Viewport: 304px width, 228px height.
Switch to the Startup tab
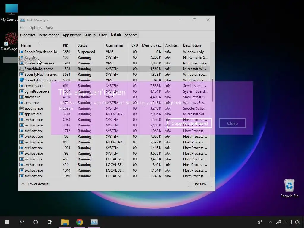coord(90,35)
